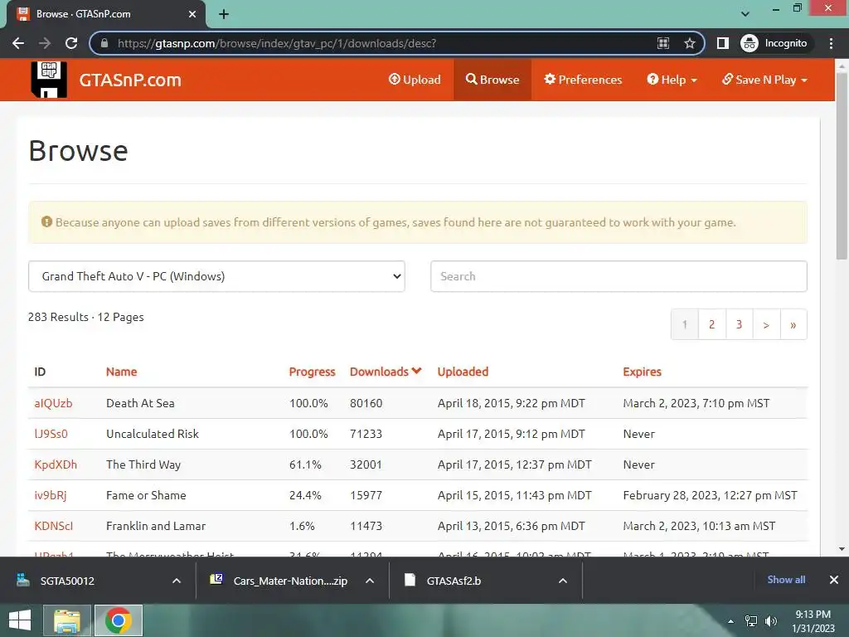Expand the Help dropdown menu
This screenshot has width=849, height=637.
672,80
